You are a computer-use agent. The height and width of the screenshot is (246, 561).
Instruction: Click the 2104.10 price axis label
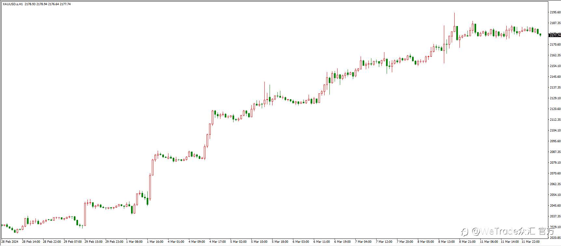coord(555,130)
